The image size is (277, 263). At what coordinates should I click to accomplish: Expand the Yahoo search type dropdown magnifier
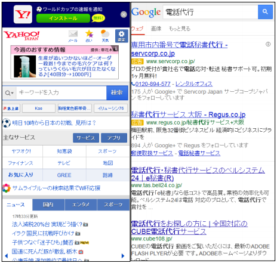coord(9,93)
